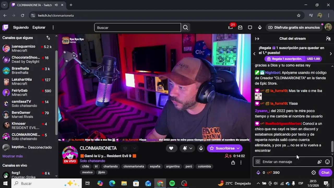Open the Windows Start button
334x188 pixels.
[5, 184]
